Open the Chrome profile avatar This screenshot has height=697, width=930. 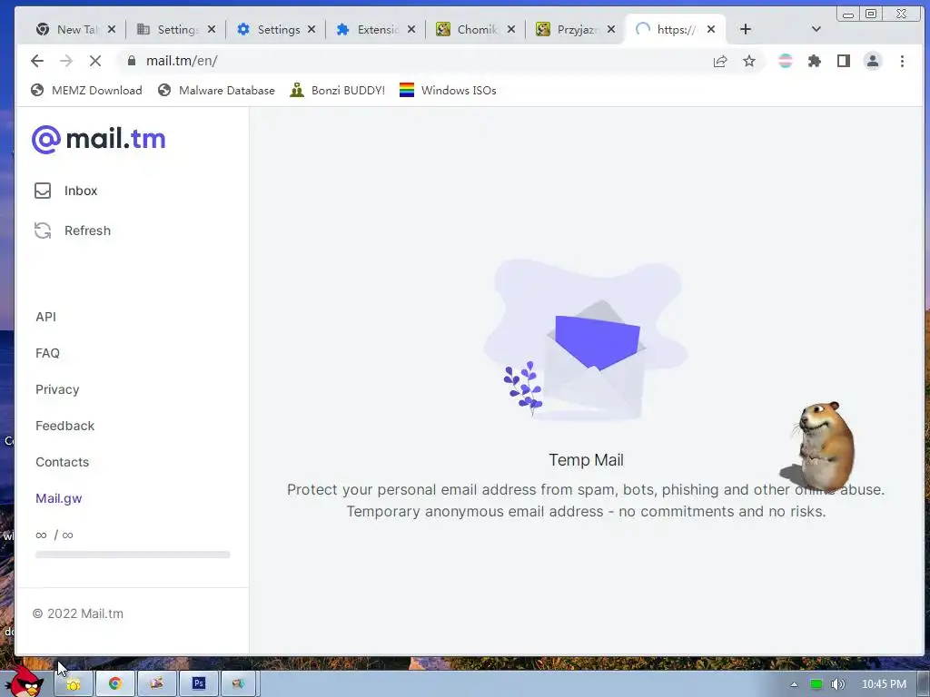[x=873, y=61]
